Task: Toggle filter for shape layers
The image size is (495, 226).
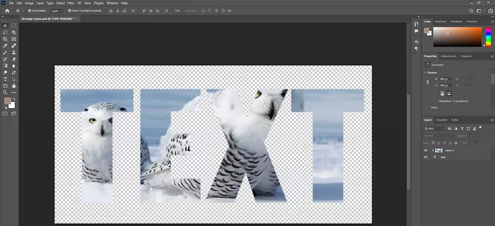Action: coord(468,128)
